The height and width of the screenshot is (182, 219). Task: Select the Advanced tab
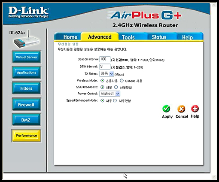pos(100,37)
